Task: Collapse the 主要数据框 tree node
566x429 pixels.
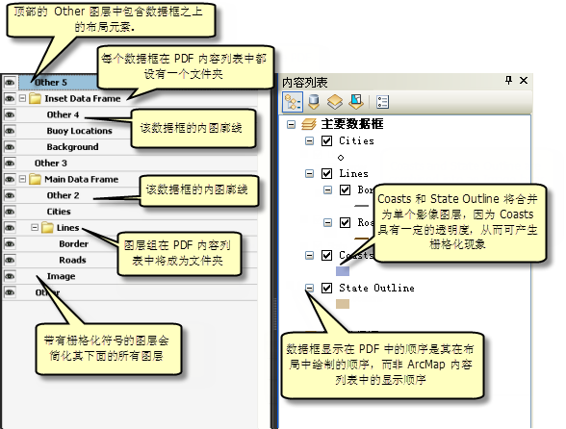Action: click(291, 124)
